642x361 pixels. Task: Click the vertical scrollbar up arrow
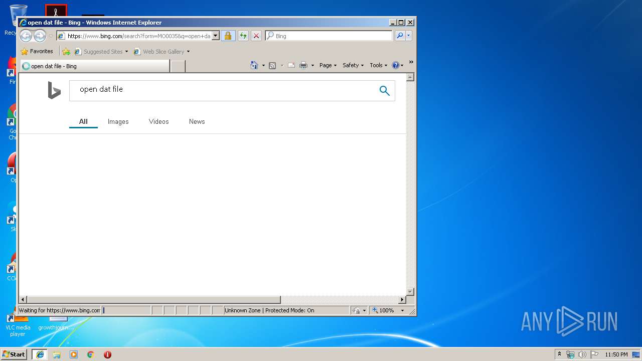point(410,77)
